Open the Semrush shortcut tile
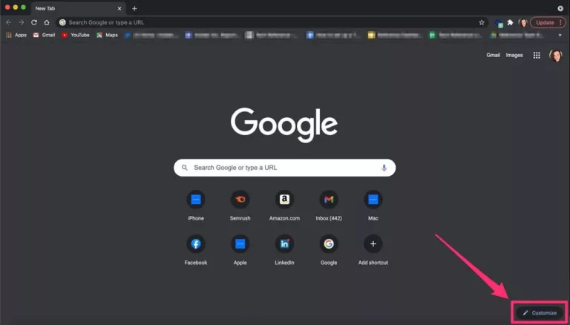Image resolution: width=570 pixels, height=325 pixels. 240,206
